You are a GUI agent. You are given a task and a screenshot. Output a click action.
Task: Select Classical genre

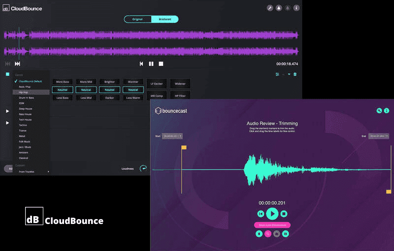32,158
